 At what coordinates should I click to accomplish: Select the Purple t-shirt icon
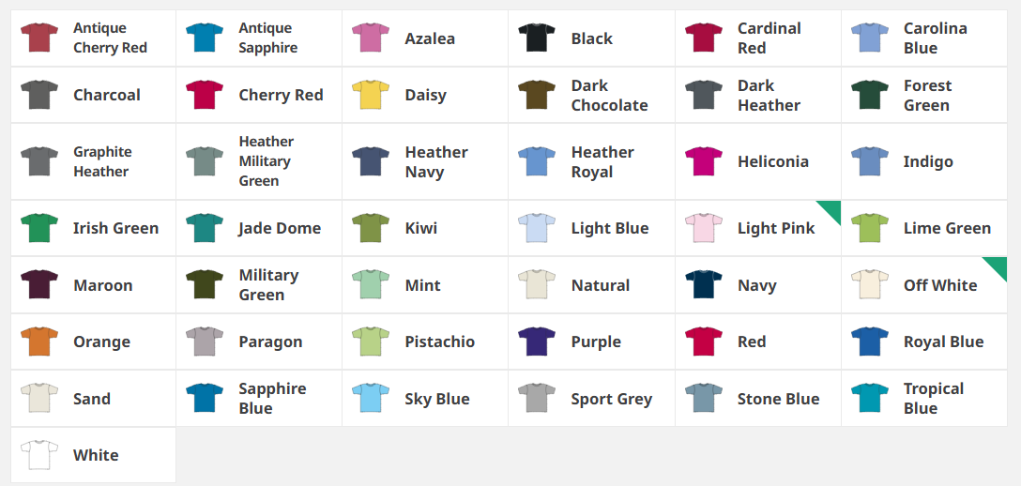[x=537, y=342]
